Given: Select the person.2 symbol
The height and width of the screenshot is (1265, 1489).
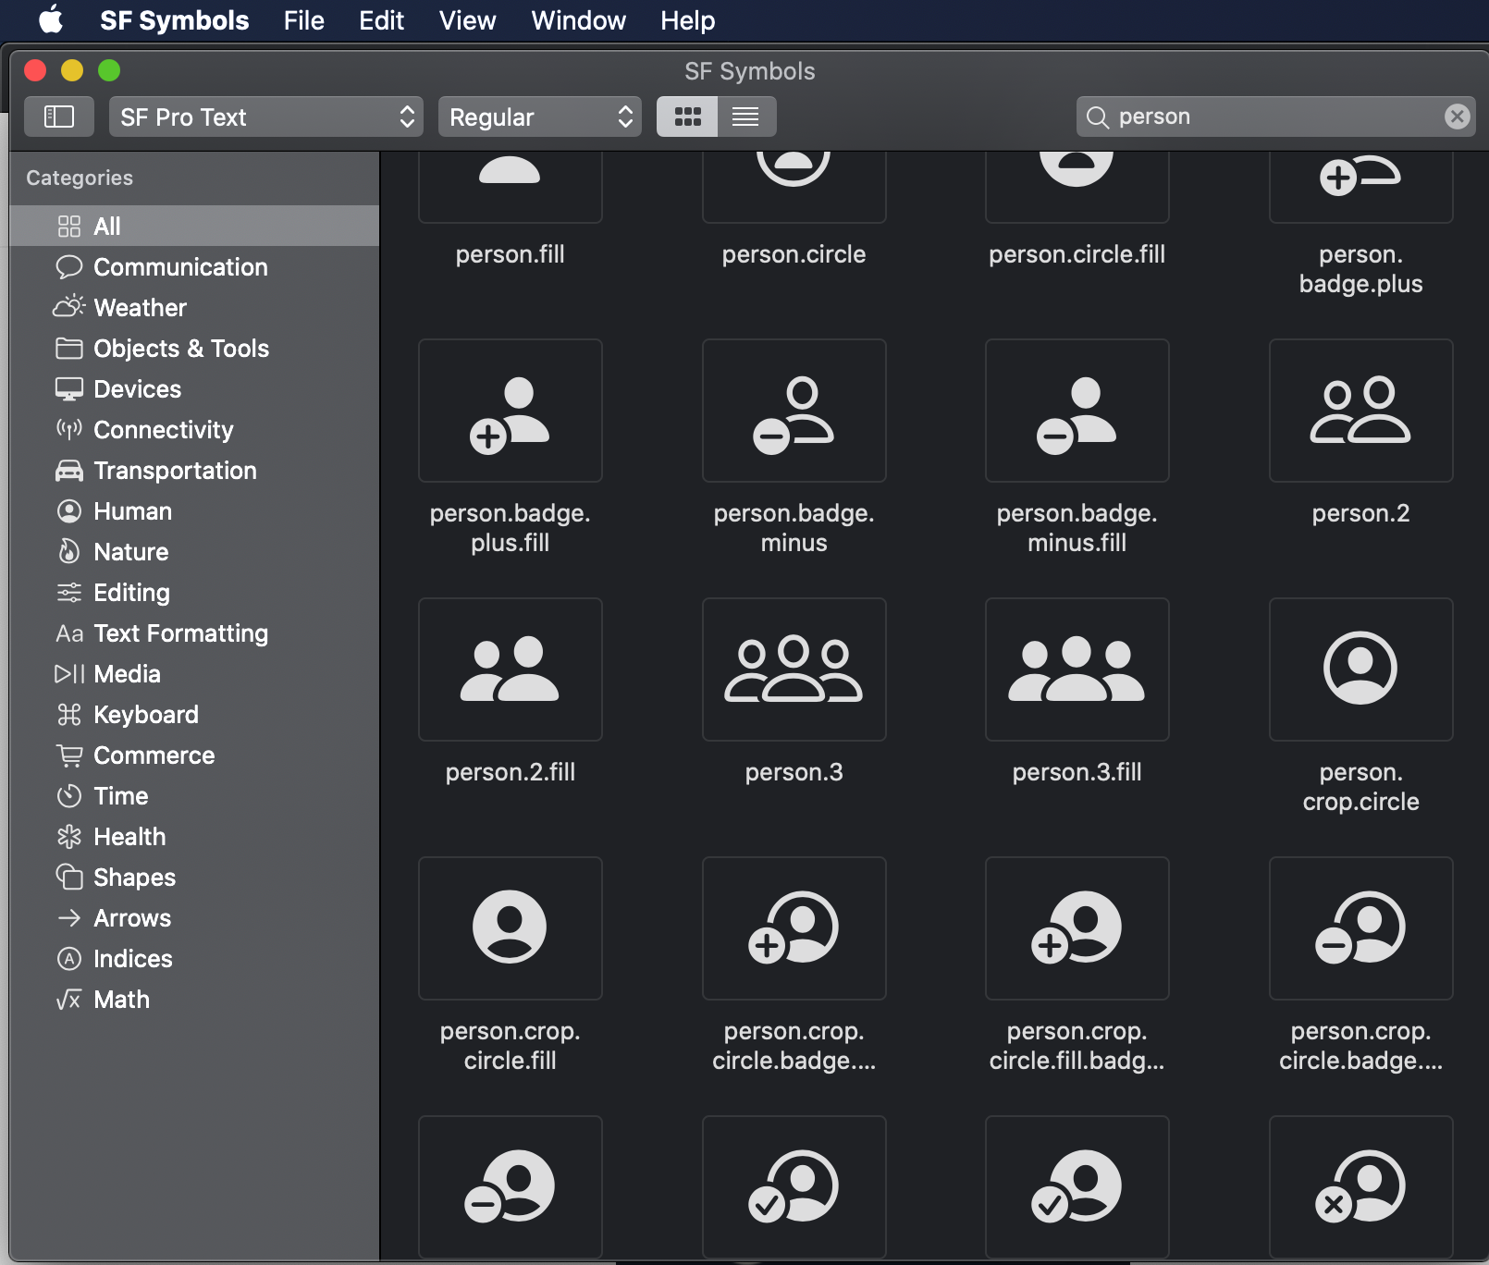Looking at the screenshot, I should click(1361, 411).
